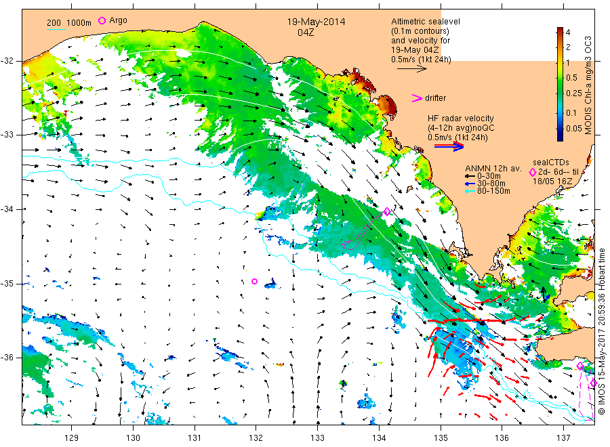
Task: Click the 'drifter' legend label
Action: (x=435, y=98)
